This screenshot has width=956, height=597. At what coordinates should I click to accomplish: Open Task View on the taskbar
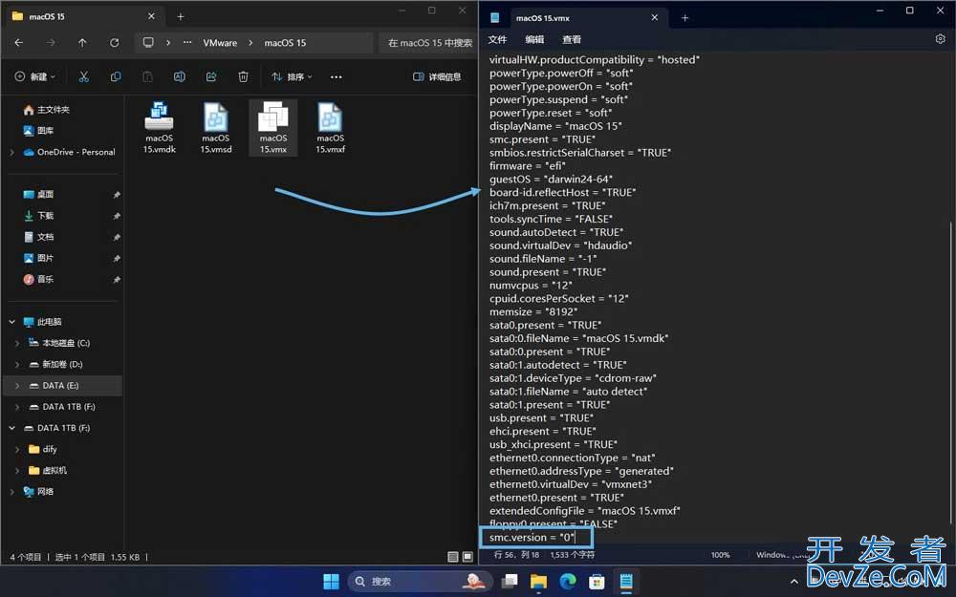[510, 581]
